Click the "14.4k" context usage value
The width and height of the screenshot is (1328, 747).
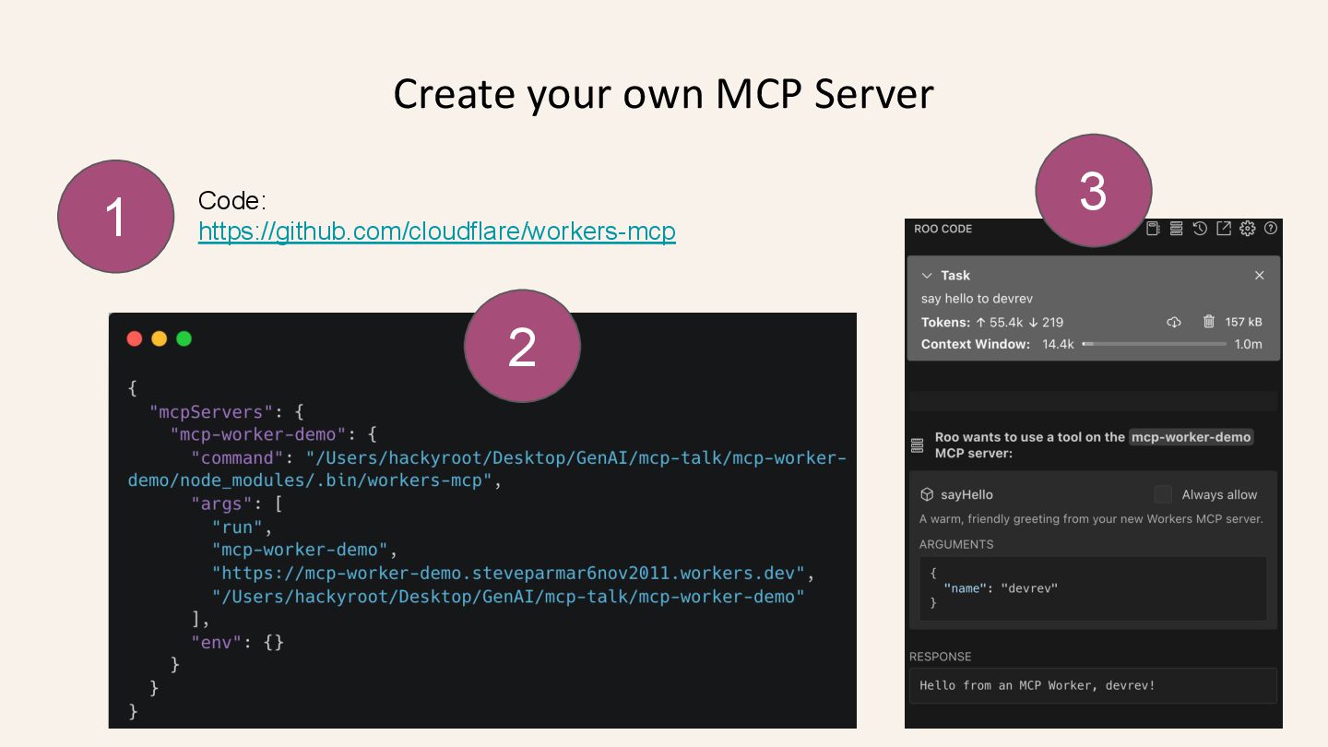(1058, 344)
